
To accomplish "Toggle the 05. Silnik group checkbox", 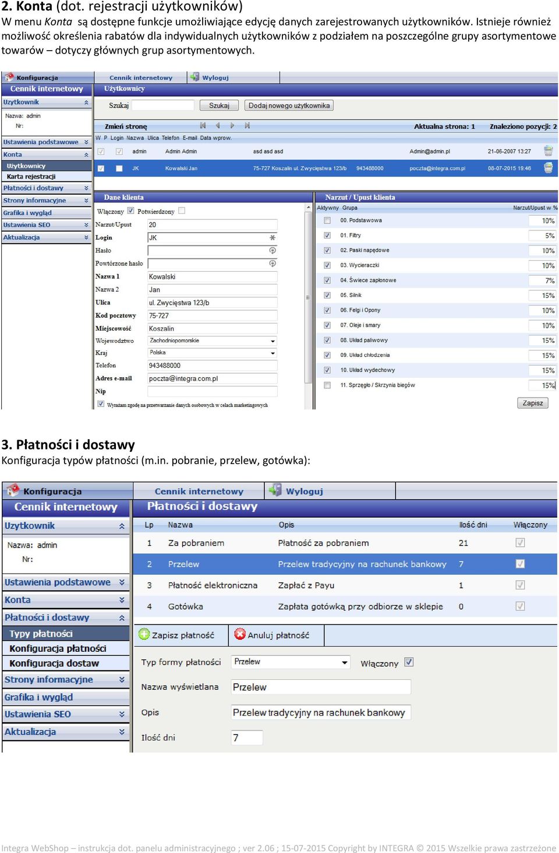I will pos(327,295).
